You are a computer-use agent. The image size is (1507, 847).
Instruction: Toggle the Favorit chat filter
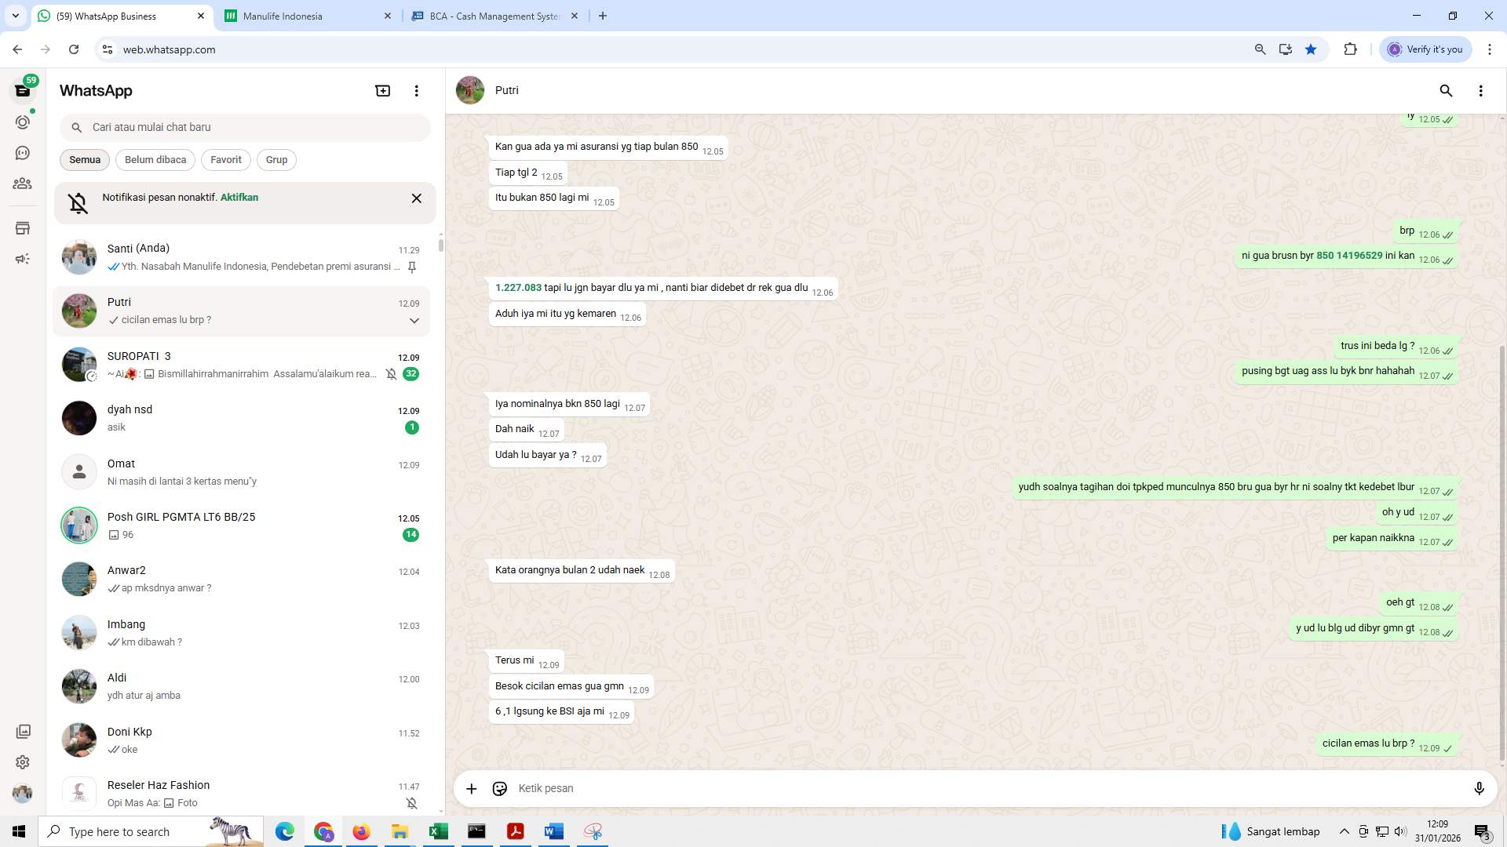pos(225,159)
